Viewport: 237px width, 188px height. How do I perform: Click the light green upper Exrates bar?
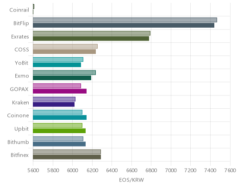tap(92, 33)
